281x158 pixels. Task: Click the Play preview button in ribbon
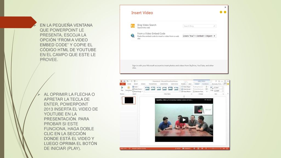click(x=122, y=89)
